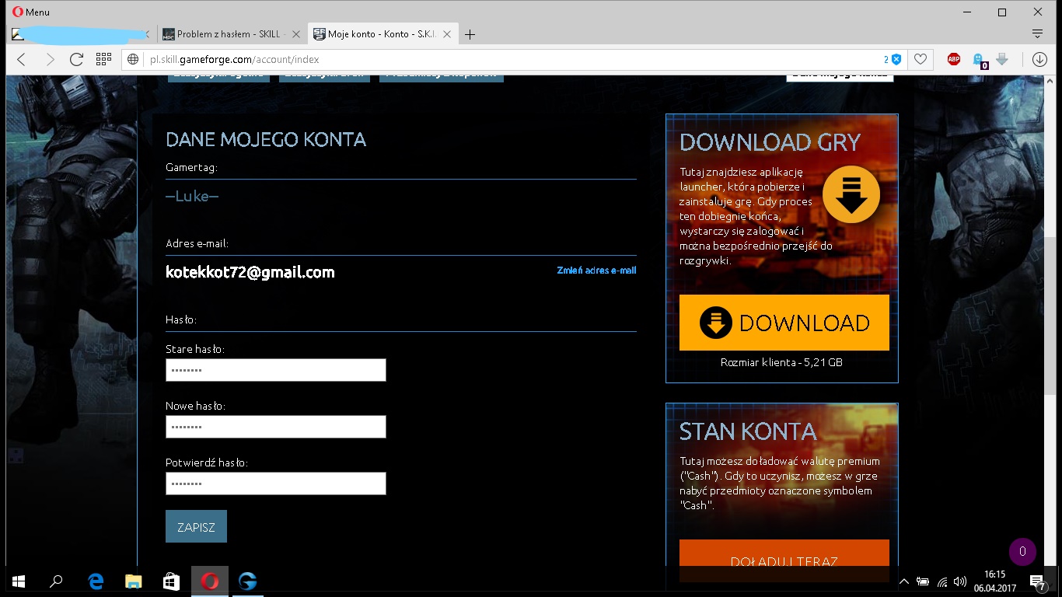Viewport: 1062px width, 597px height.
Task: Bookmark the page with the heart icon
Action: 921,59
